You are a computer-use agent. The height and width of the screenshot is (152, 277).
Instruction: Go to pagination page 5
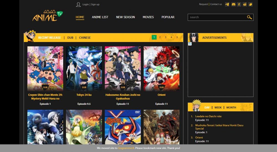point(177,37)
